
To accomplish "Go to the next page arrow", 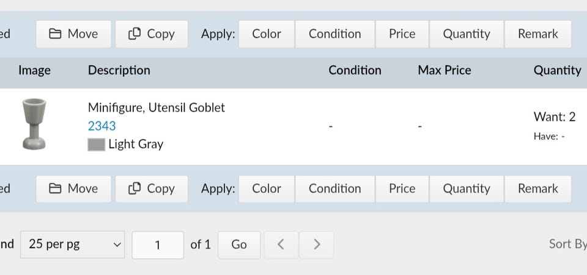I will (x=317, y=245).
